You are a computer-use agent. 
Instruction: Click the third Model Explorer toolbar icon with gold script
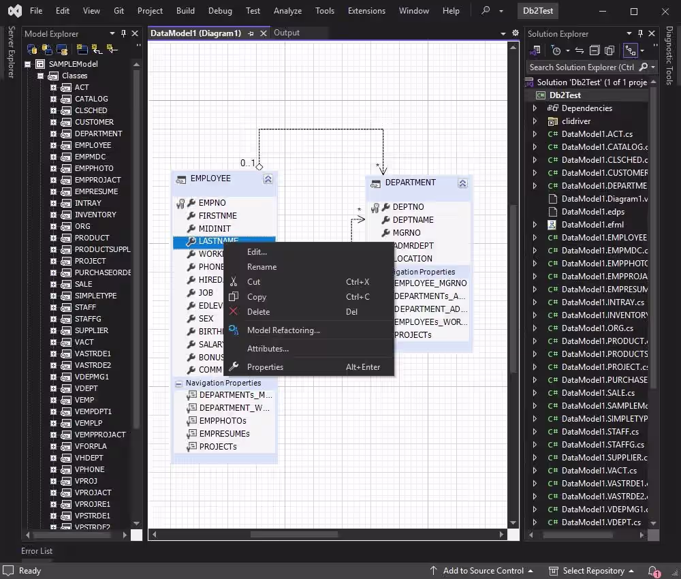pos(62,50)
